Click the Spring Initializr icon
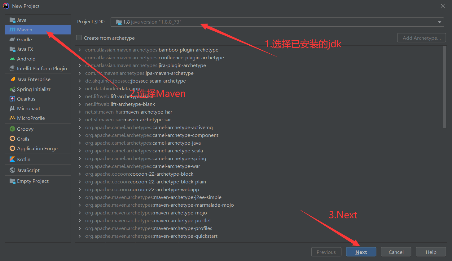Image resolution: width=452 pixels, height=261 pixels. [x=12, y=89]
